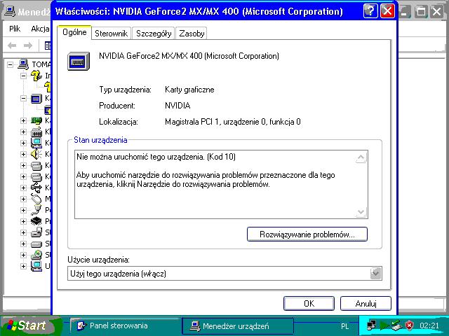
Task: Click the green arrow tray icon
Action: click(384, 325)
